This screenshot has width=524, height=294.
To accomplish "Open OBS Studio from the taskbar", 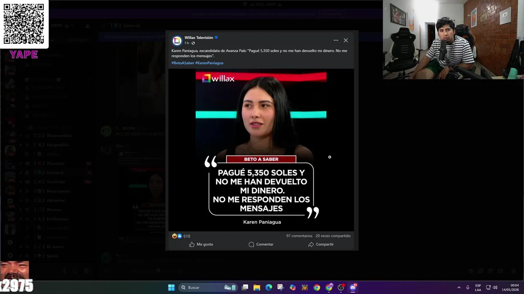I will [341, 287].
